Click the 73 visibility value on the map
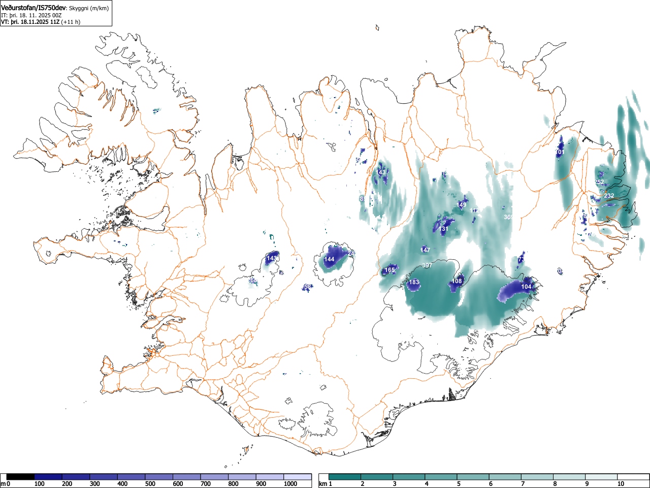Image resolution: width=650 pixels, height=488 pixels. pos(521,260)
